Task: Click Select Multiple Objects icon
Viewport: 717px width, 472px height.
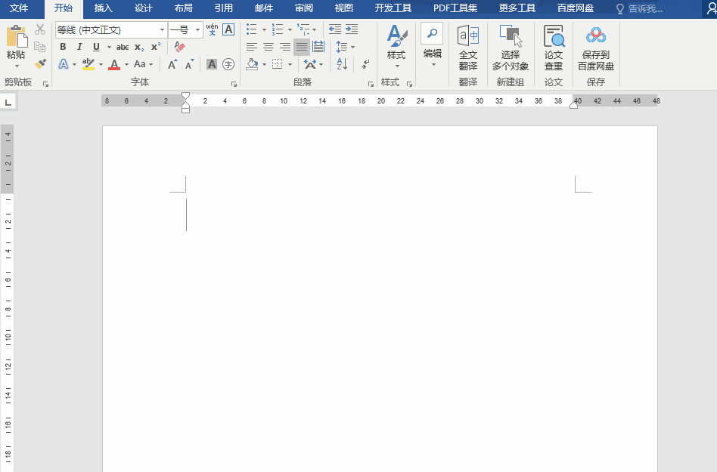Action: tap(511, 48)
